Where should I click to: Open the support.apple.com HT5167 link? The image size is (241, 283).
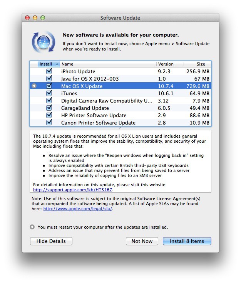point(73,190)
